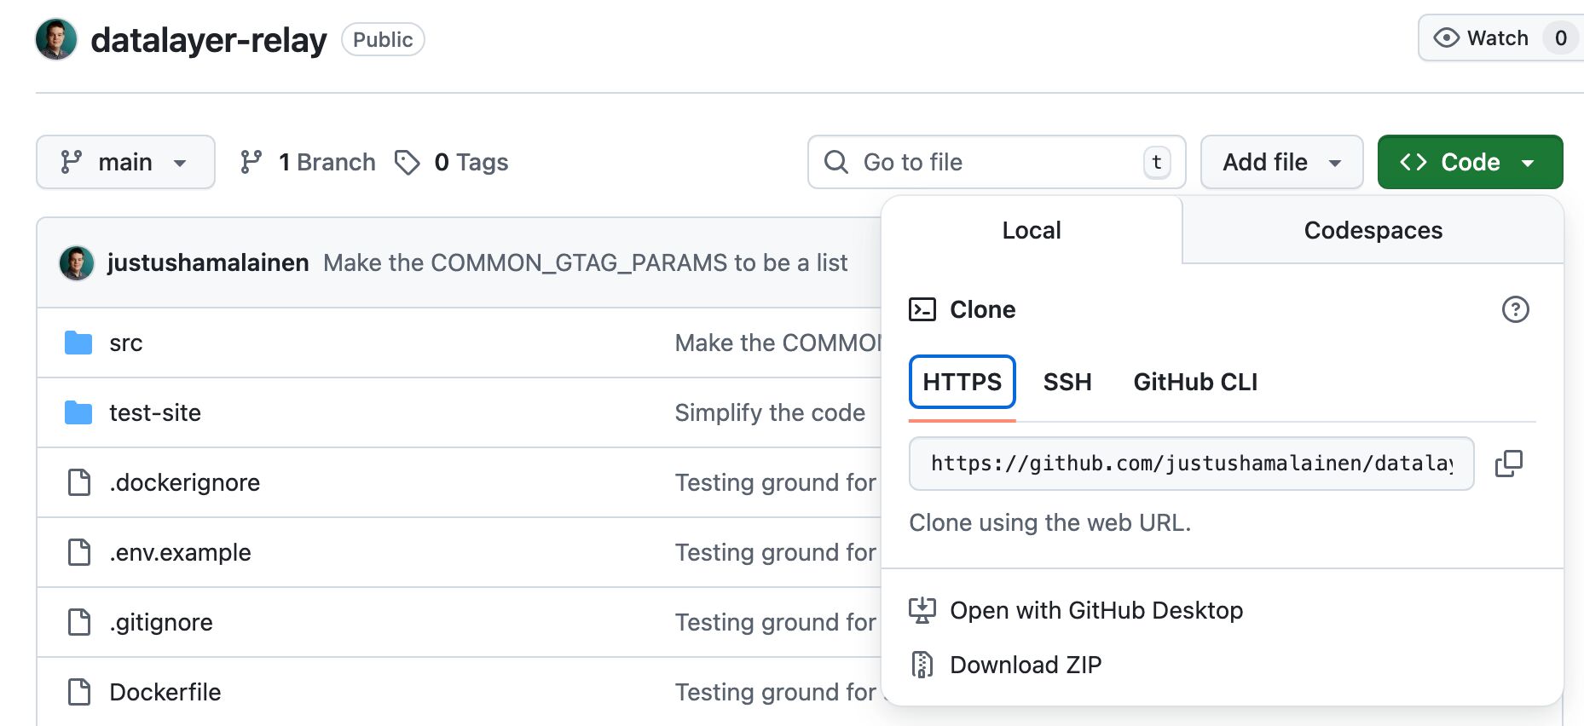Select the GitHub CLI clone option
This screenshot has width=1584, height=726.
click(1194, 382)
